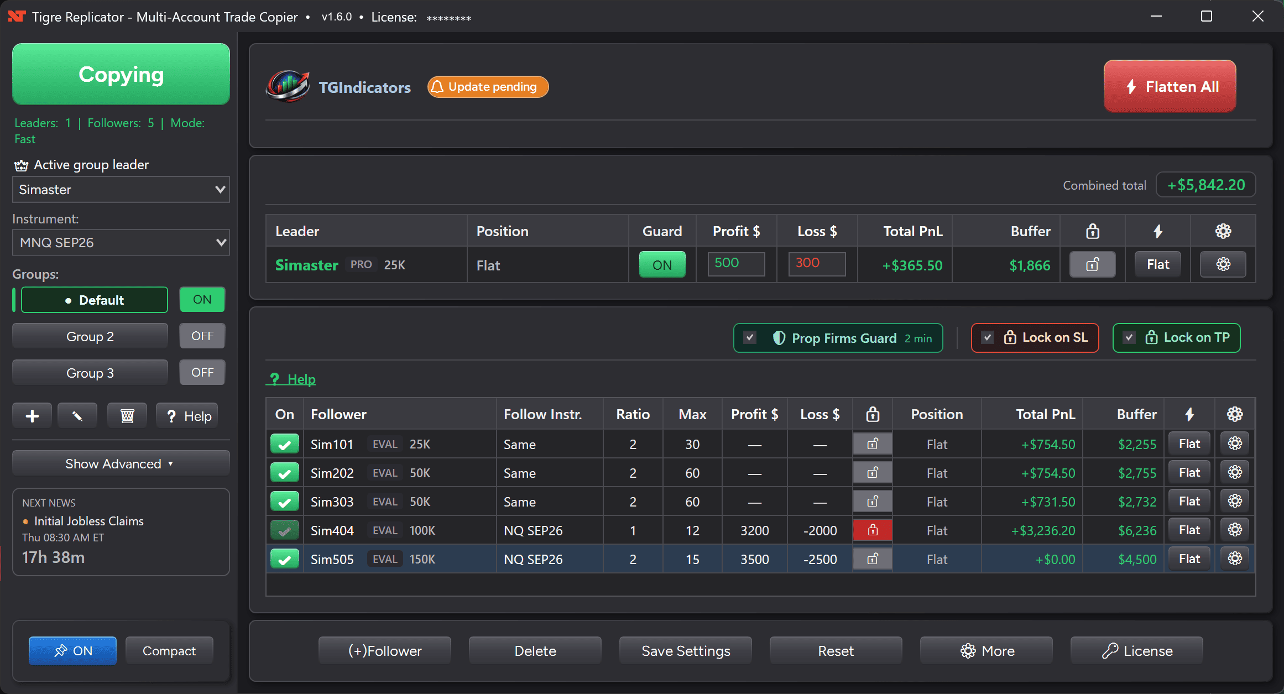Toggle the lock for Sim202 row
This screenshot has width=1284, height=694.
click(873, 472)
